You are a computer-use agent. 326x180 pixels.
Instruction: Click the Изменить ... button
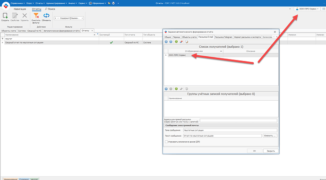(x=270, y=136)
